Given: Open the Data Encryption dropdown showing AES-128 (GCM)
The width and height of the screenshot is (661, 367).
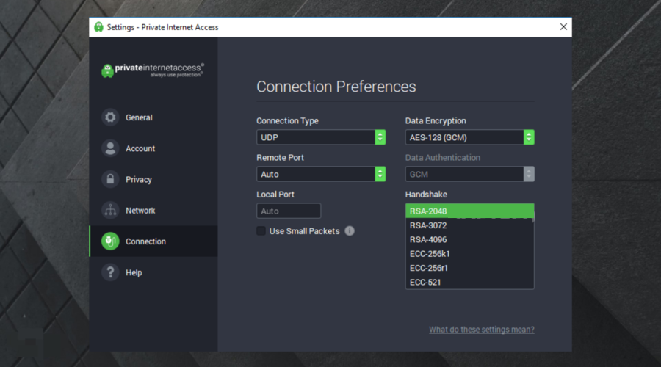Looking at the screenshot, I should click(x=469, y=137).
